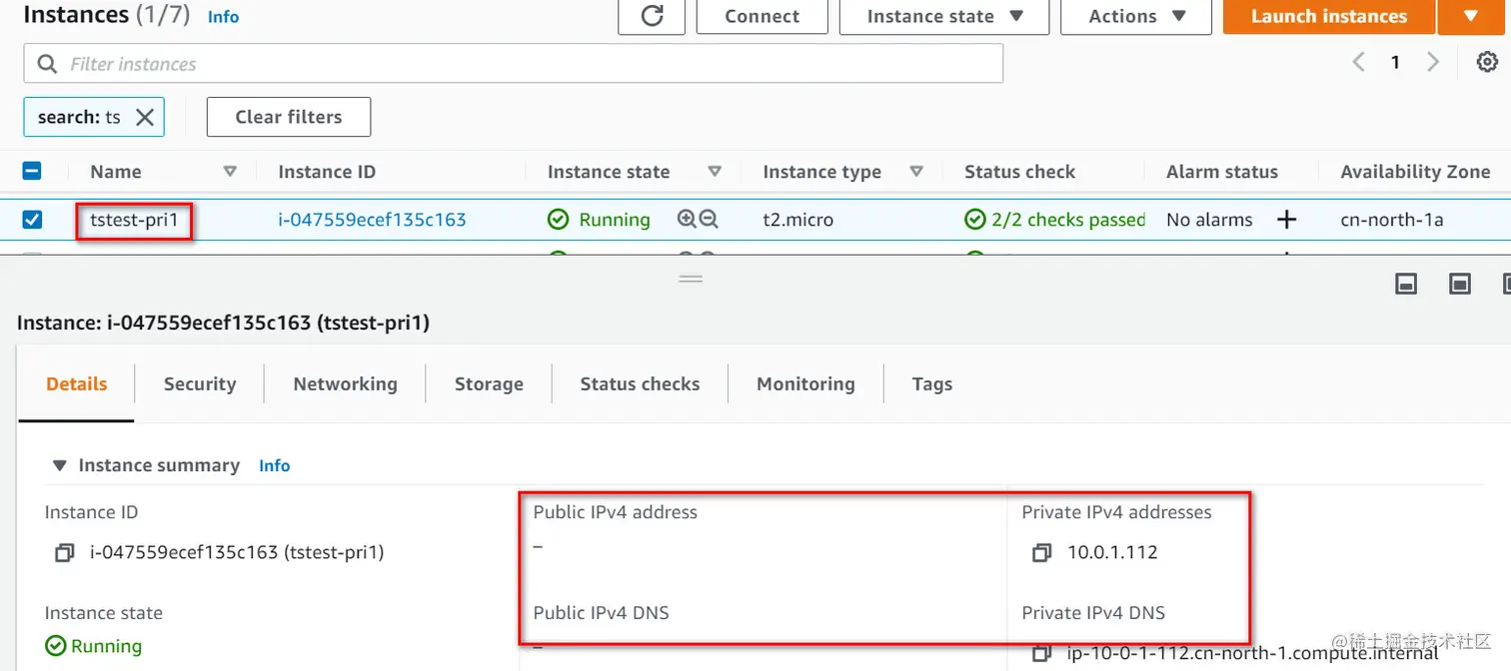Click the Availability Zone column header
1511x671 pixels.
point(1415,172)
